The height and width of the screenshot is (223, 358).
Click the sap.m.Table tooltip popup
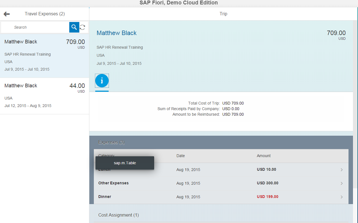tap(125, 163)
